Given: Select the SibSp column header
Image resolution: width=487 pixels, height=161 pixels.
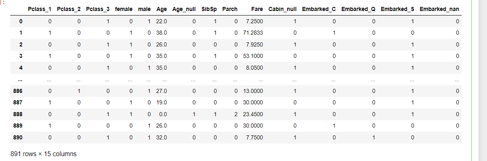Looking at the screenshot, I should click(209, 9).
